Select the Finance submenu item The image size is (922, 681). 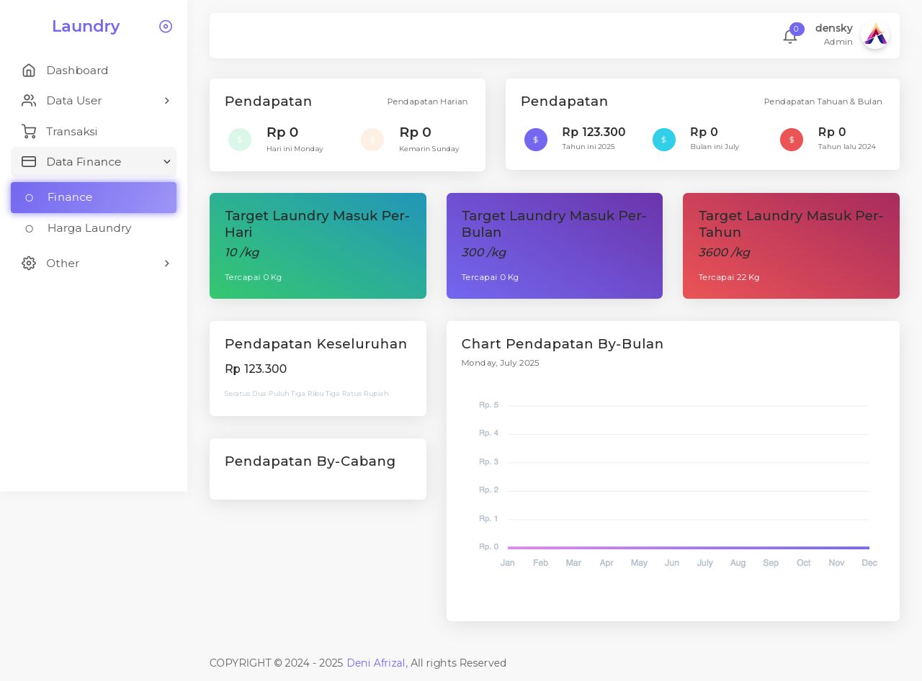pos(94,198)
